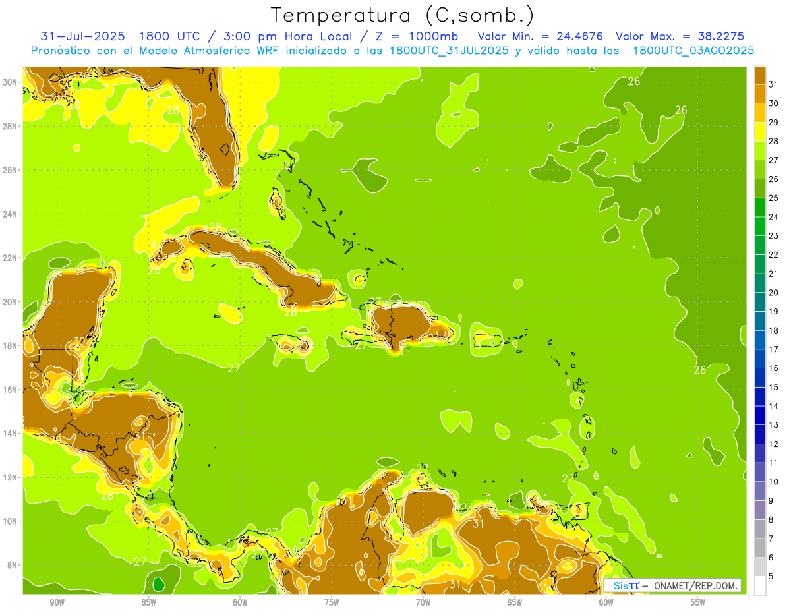Click the '65W' longitude axis label
The width and height of the screenshot is (791, 611).
515,602
